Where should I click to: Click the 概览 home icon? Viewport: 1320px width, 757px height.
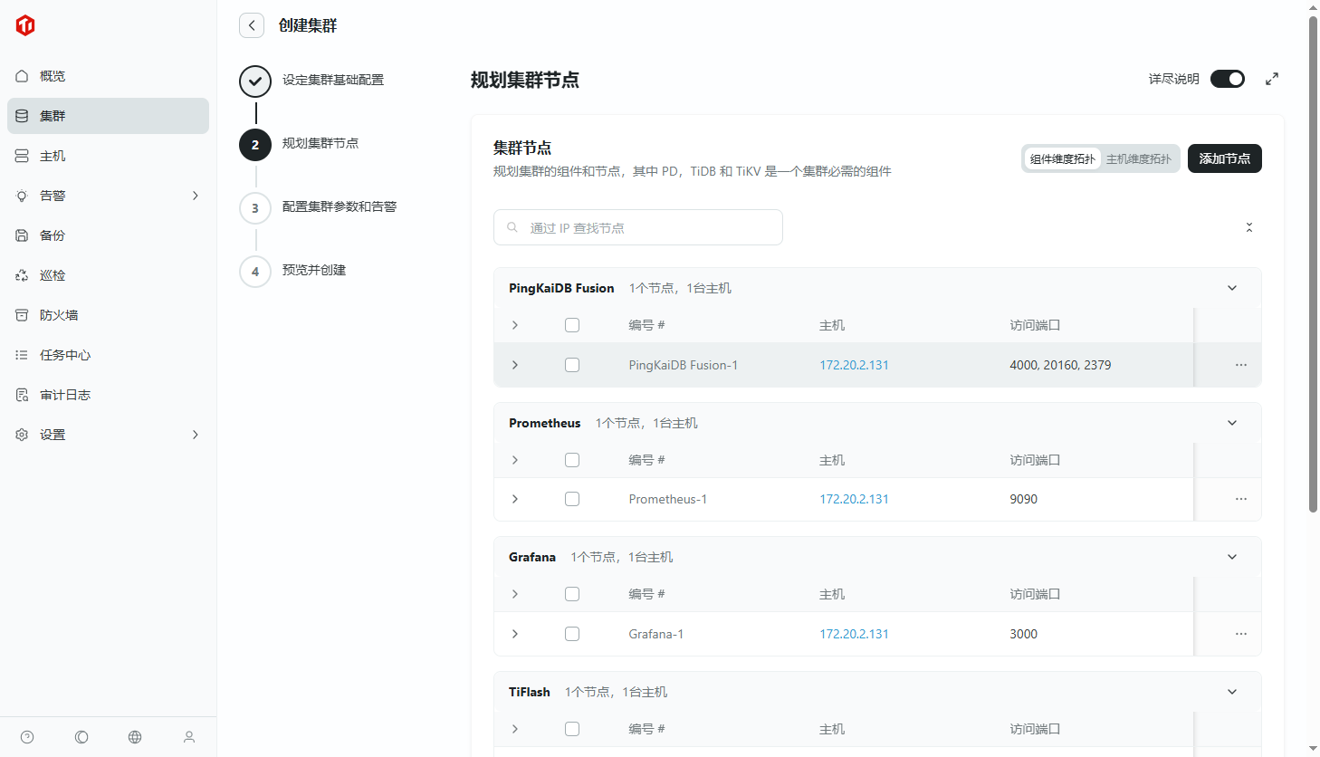(22, 76)
